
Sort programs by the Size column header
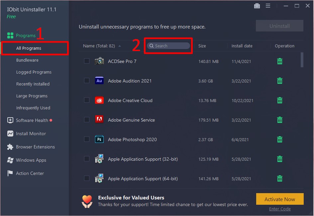[202, 46]
